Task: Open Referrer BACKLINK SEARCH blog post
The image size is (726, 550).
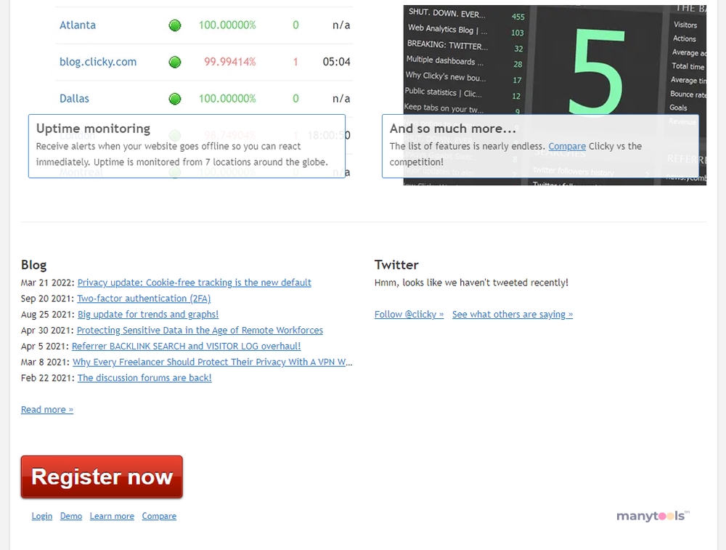Action: pos(186,346)
